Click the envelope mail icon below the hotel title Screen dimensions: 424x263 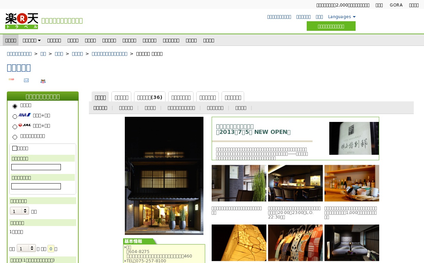[x=26, y=80]
